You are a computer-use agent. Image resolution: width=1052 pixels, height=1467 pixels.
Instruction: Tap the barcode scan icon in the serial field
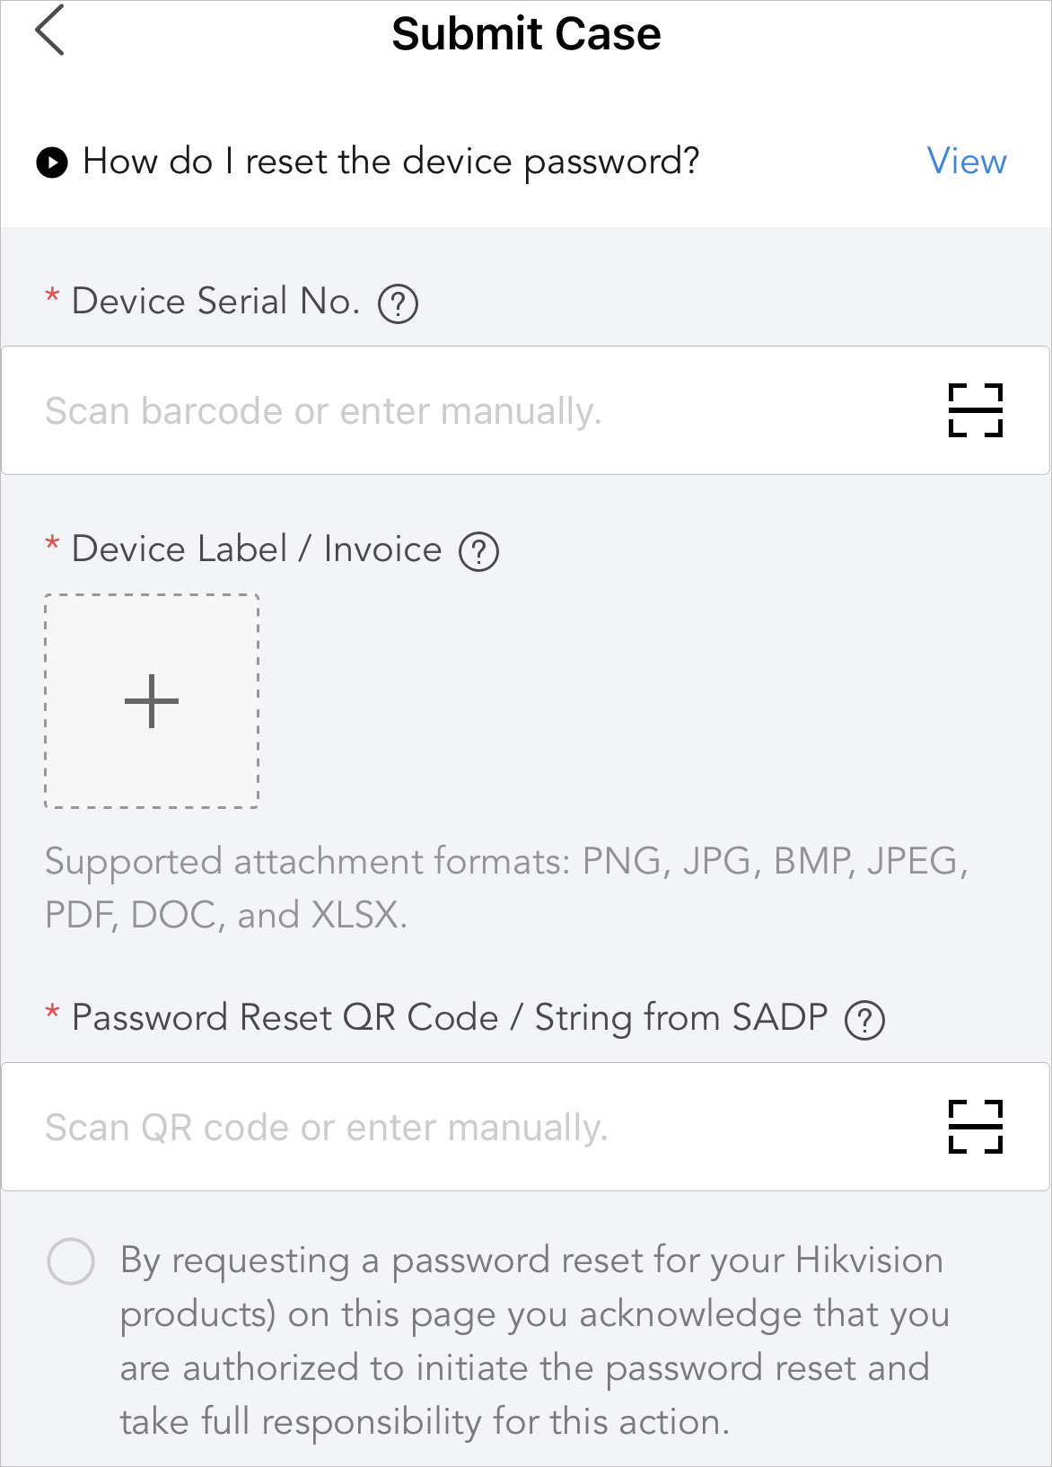[x=975, y=410]
